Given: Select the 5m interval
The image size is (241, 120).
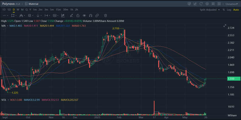Looking at the screenshot, I should (x=52, y=10).
